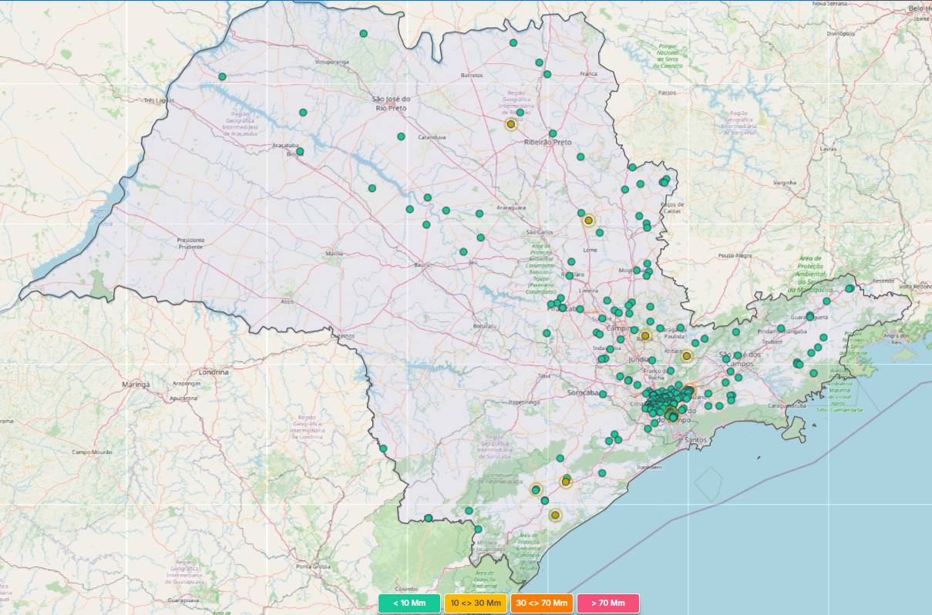Click green marker midway between Votuporanga and Araçatuba

tap(303, 113)
